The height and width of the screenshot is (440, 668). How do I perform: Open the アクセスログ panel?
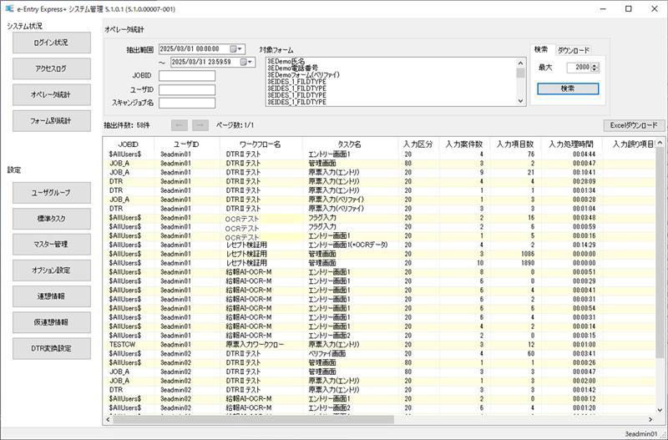[51, 68]
